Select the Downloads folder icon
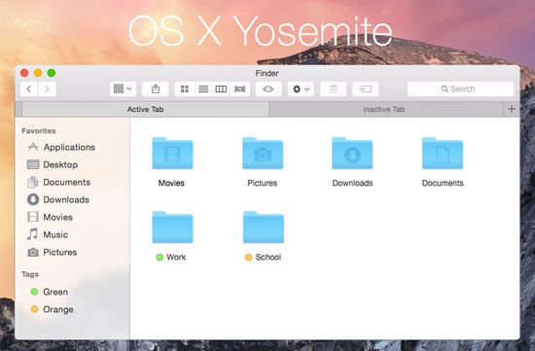Screen dimensions: 535x351 pos(352,154)
